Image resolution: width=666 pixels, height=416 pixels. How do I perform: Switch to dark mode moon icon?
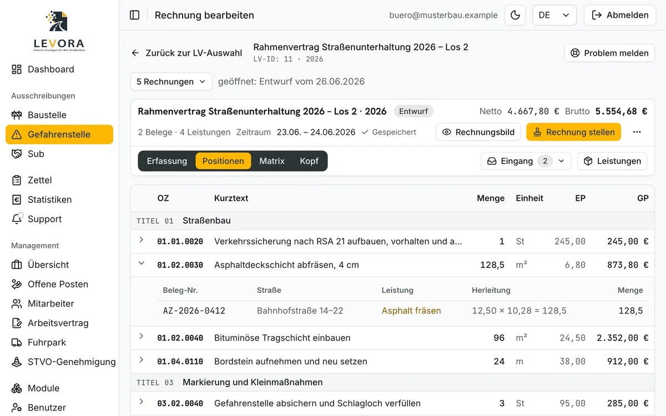tap(515, 15)
